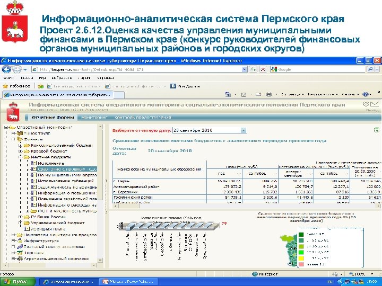The image size is (382, 286).
Task: Click the Мои друзья favorites bar link
Action: pos(185,86)
